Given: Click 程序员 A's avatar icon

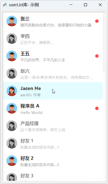Looking at the screenshot, I should pyautogui.click(x=12, y=108).
